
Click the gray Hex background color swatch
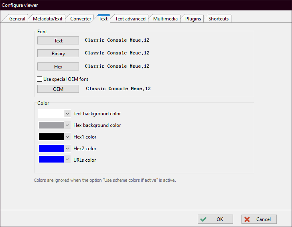pyautogui.click(x=51, y=125)
